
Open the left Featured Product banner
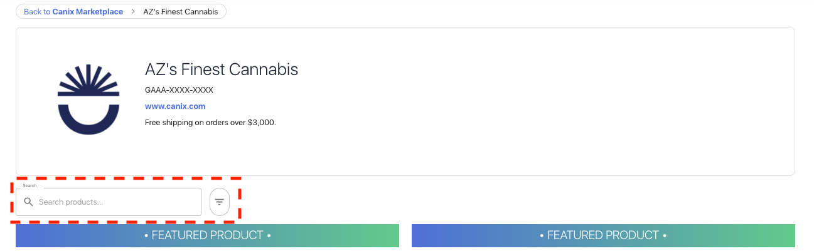click(x=207, y=236)
